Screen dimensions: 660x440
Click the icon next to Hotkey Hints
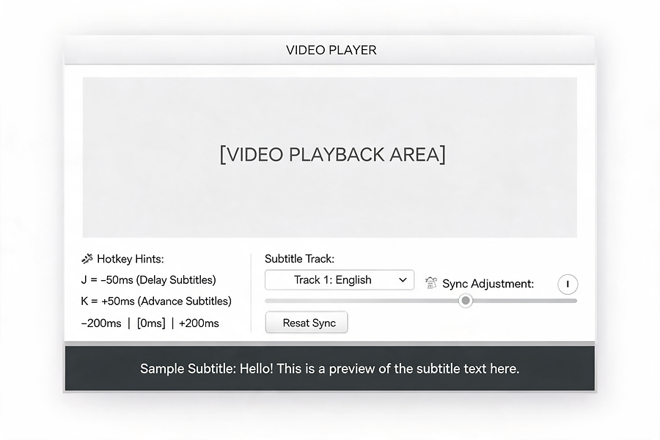87,259
